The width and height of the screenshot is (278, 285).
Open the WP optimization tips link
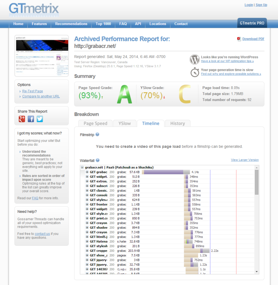[x=228, y=61]
